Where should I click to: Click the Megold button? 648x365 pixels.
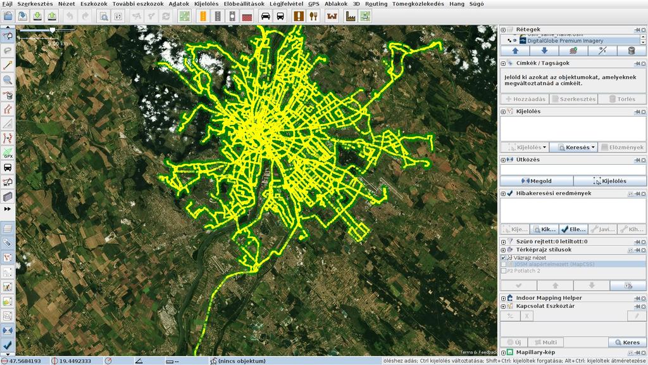point(537,181)
